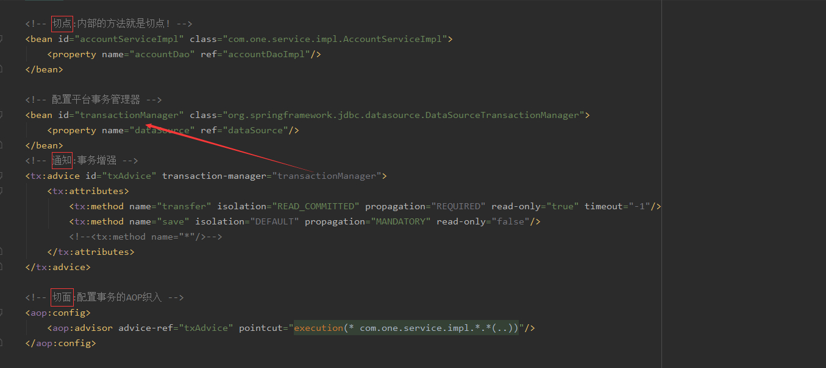Click the read-only value "false"
The height and width of the screenshot is (368, 826).
tap(510, 221)
